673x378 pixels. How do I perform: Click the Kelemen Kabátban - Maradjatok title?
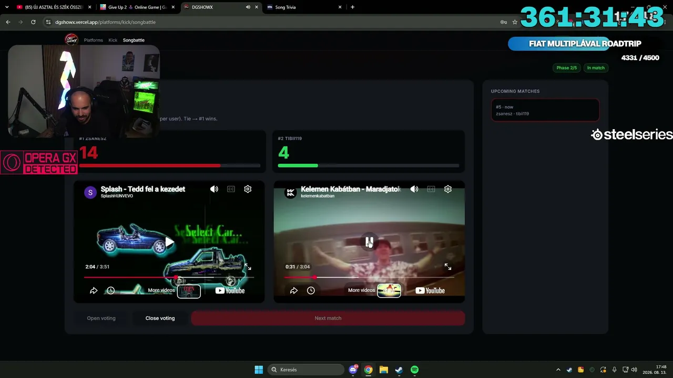351,189
